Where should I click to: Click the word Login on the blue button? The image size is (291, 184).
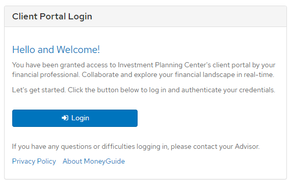(x=80, y=118)
